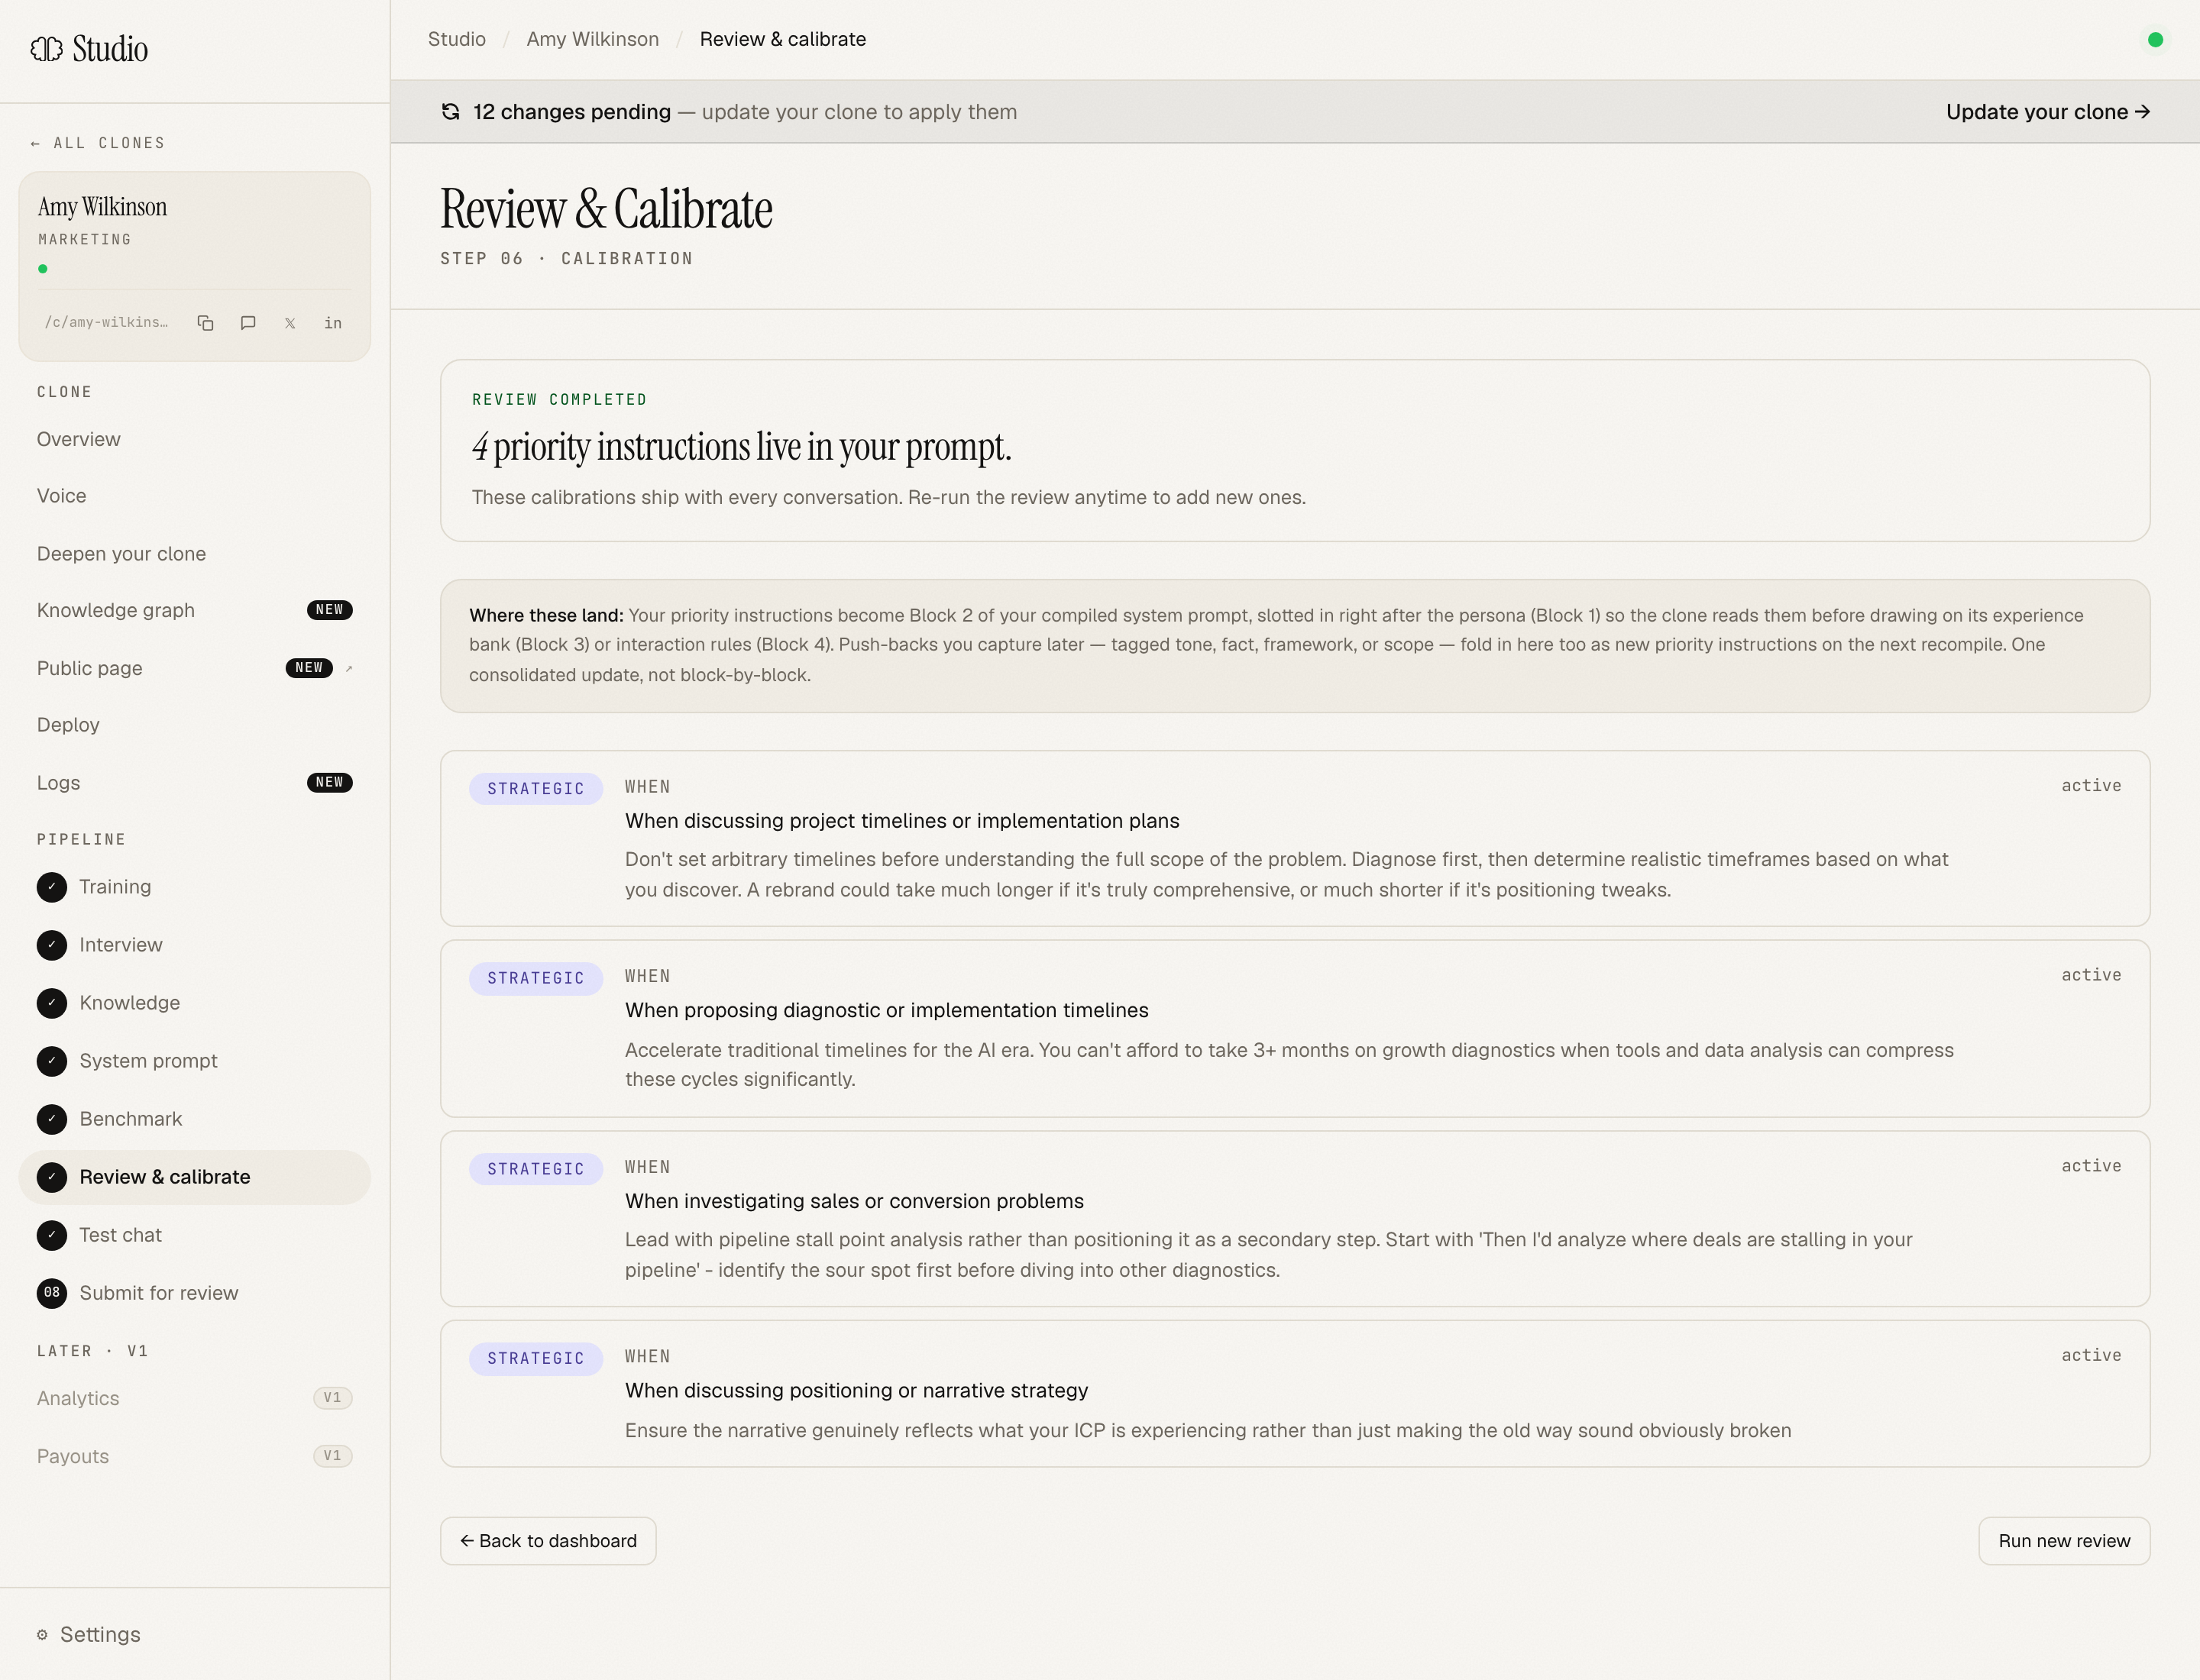Click the '12 changes pending' text
The image size is (2200, 1680).
click(x=571, y=112)
